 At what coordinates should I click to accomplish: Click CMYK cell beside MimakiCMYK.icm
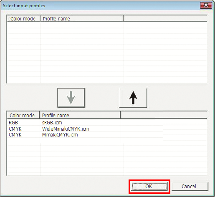click(x=15, y=135)
